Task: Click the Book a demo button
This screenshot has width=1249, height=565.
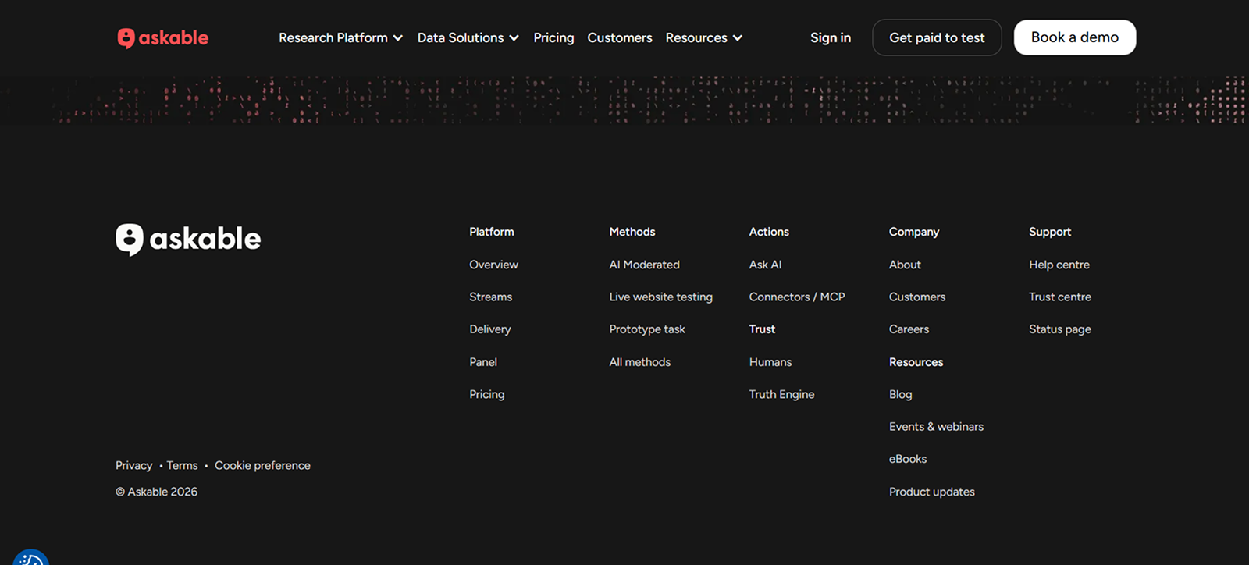Action: click(x=1074, y=37)
